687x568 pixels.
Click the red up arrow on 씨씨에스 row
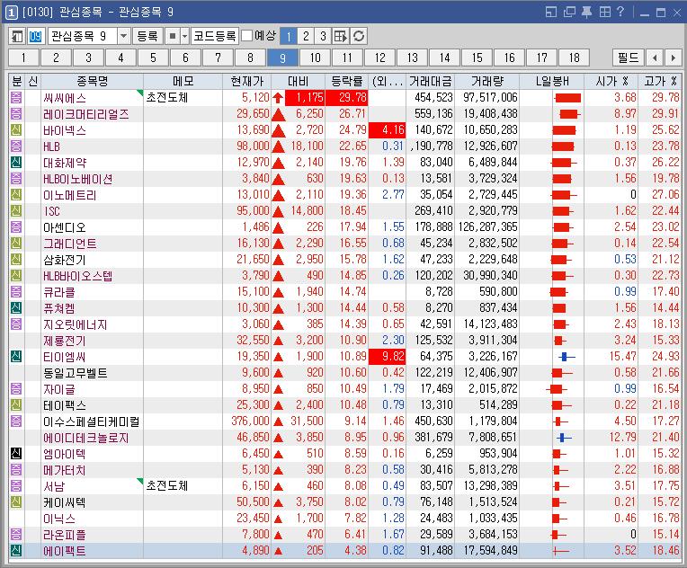[x=278, y=98]
